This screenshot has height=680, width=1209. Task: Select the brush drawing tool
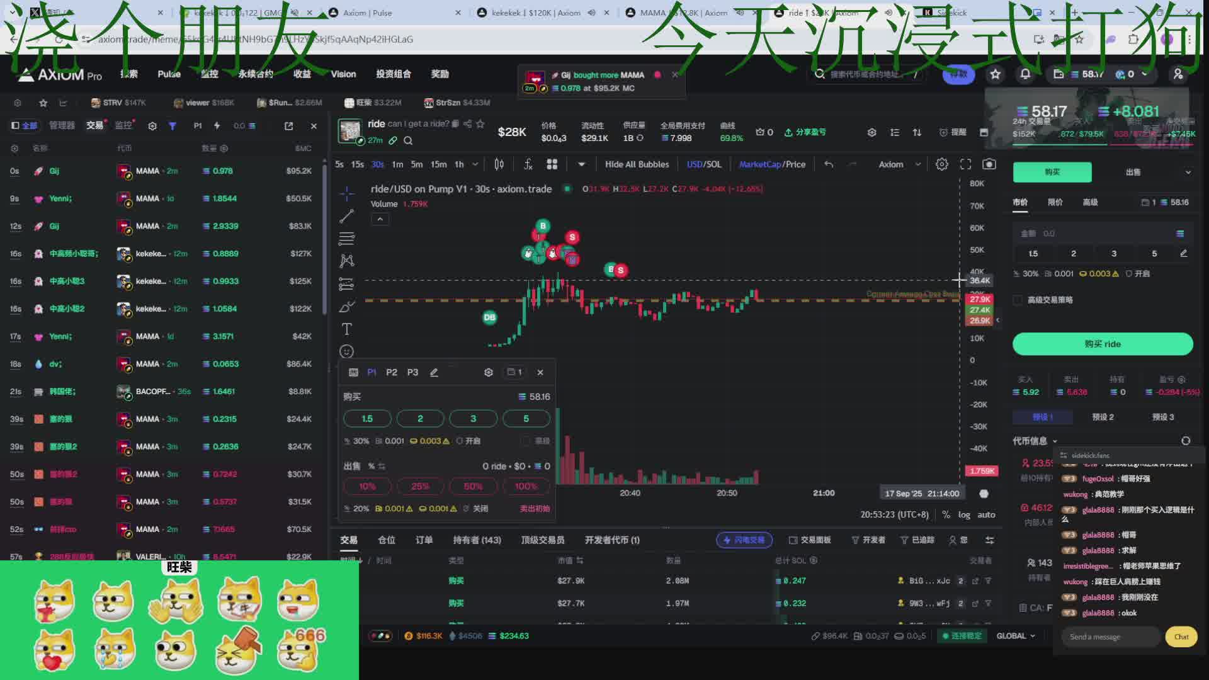346,307
